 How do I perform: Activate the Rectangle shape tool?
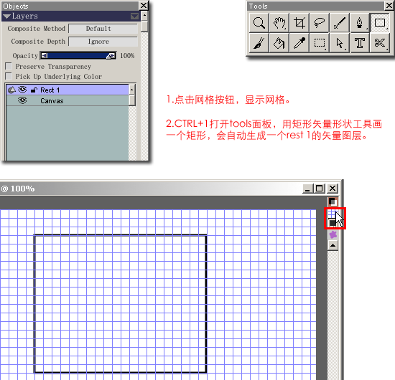(x=380, y=23)
